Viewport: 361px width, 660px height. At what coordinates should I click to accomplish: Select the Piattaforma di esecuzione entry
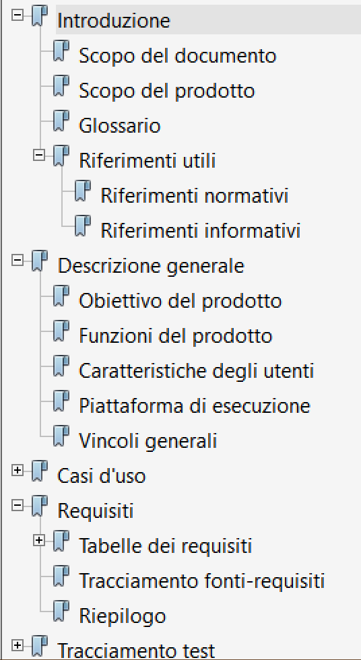pyautogui.click(x=195, y=405)
